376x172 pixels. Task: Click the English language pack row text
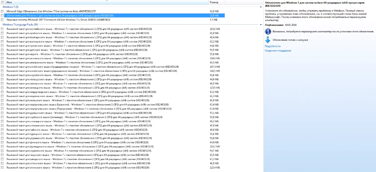79,29
